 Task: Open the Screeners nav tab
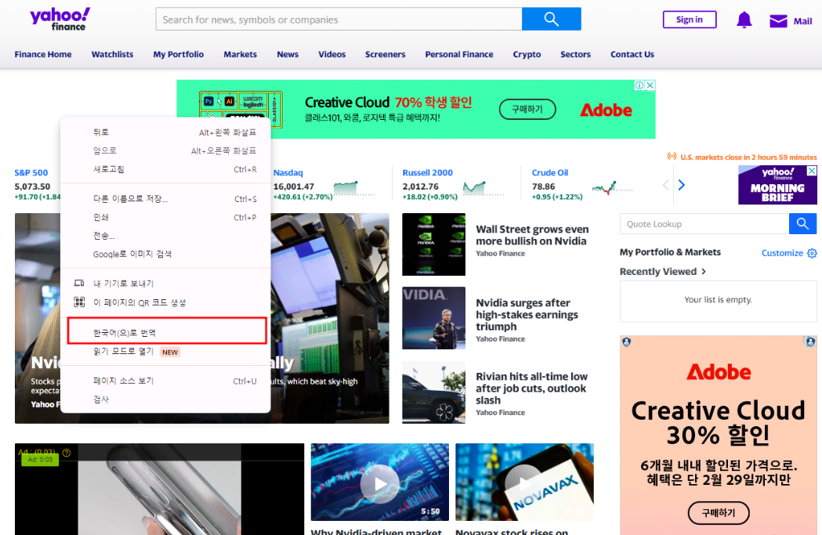coord(386,54)
